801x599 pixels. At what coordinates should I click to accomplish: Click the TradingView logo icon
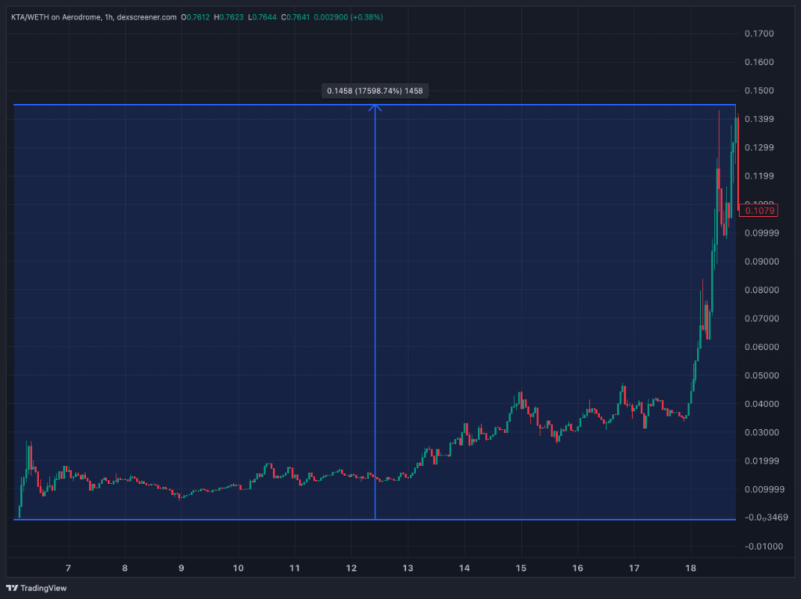[x=13, y=588]
